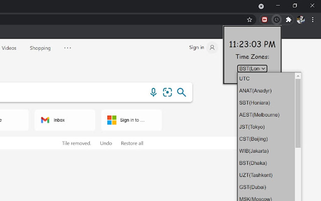Open Chrome's three-dot menu icon
Screen dimensions: 321x201
click(313, 20)
